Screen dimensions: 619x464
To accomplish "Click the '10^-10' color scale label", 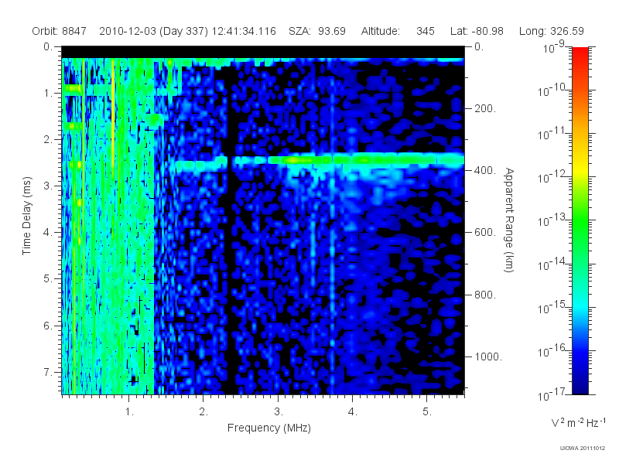I will (551, 90).
